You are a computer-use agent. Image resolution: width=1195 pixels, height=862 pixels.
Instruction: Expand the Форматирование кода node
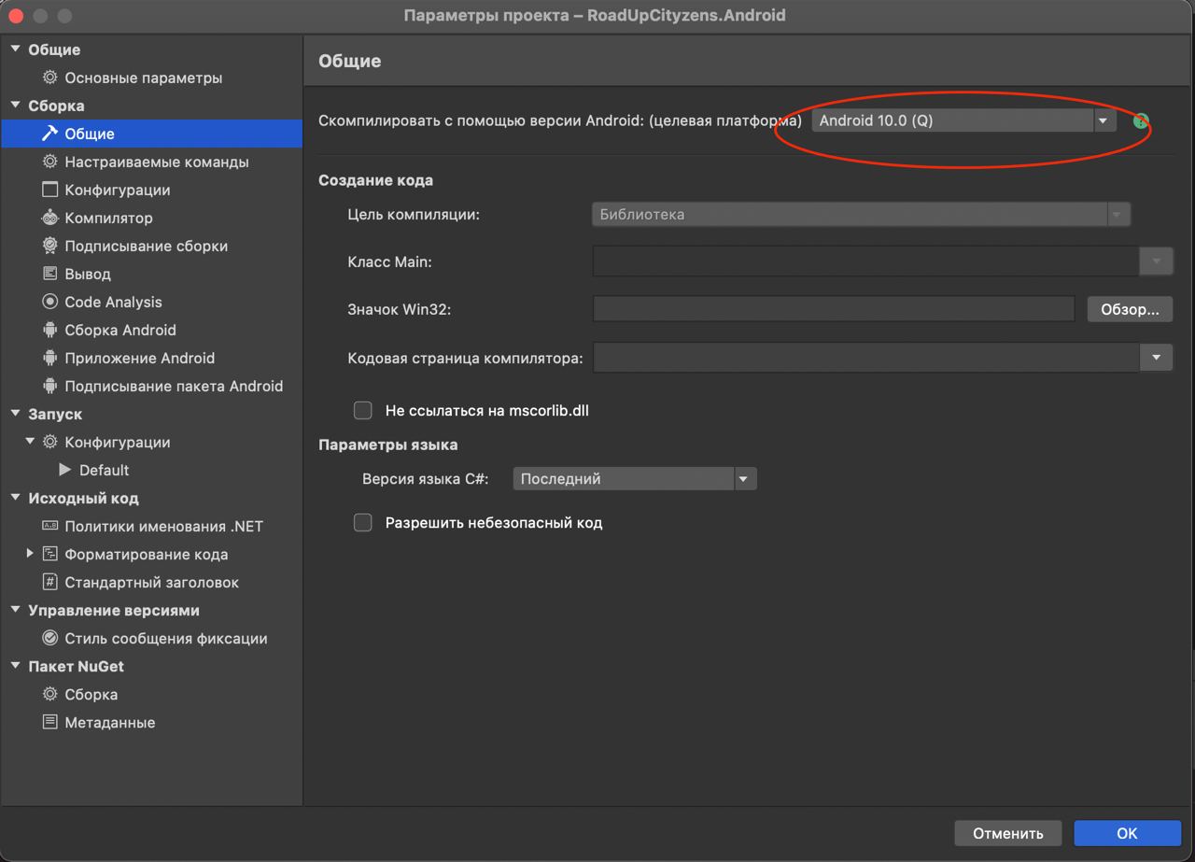coord(30,553)
